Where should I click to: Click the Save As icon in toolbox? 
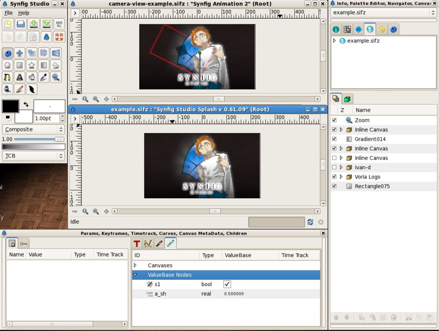coord(46,24)
